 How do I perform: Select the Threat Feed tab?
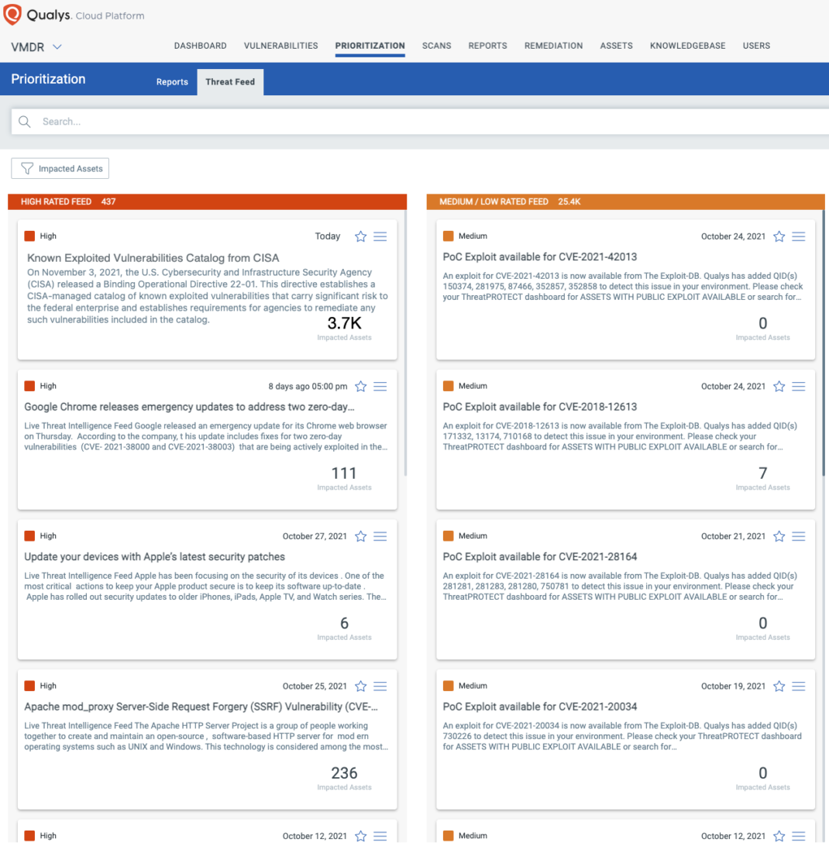(x=230, y=81)
